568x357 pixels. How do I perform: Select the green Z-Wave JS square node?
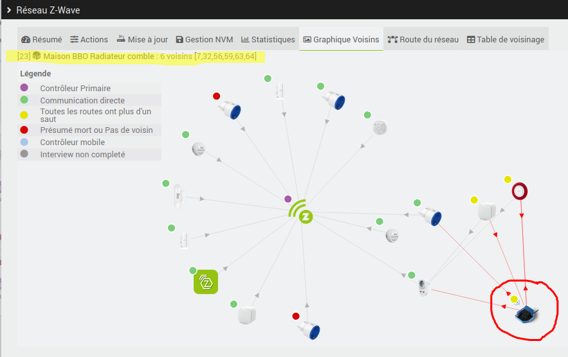tap(206, 282)
